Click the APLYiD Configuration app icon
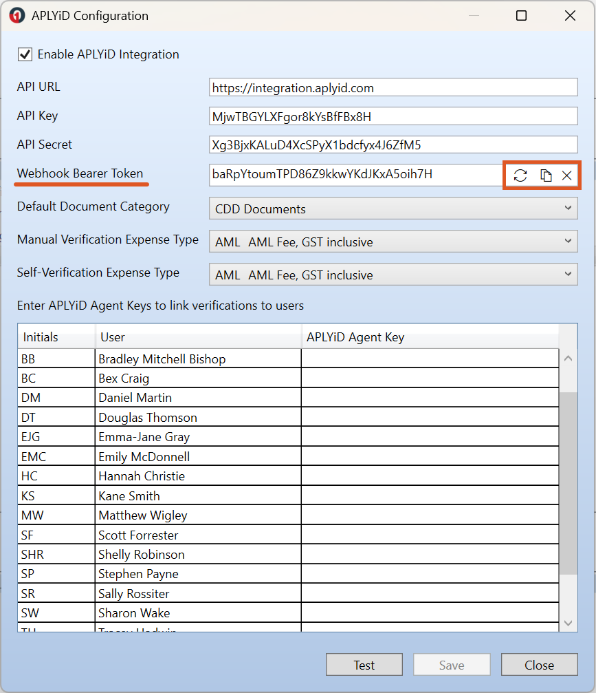 point(17,15)
